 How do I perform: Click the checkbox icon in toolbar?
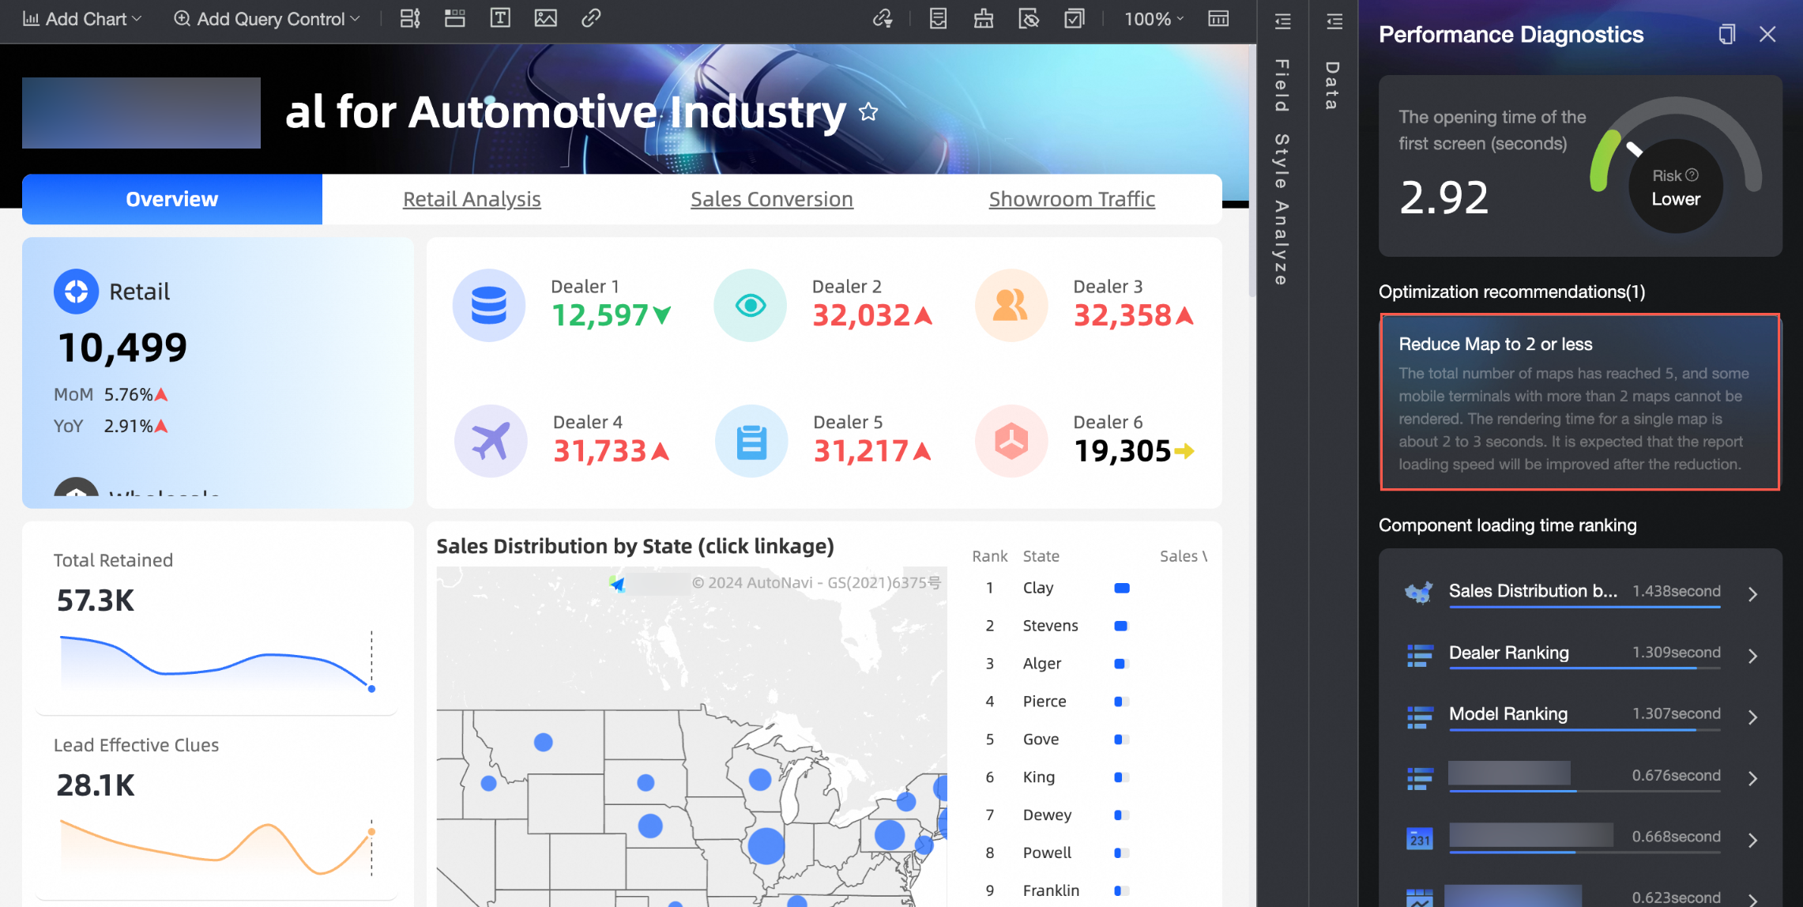point(1074,18)
